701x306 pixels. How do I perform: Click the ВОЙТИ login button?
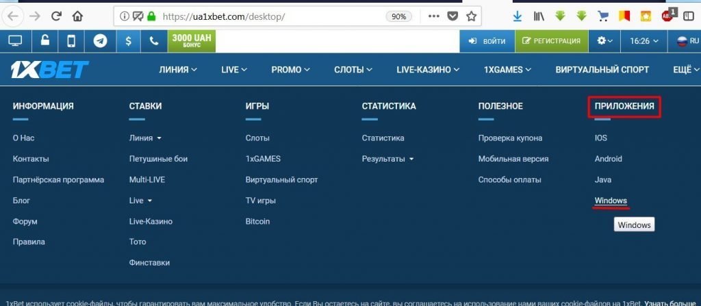487,41
